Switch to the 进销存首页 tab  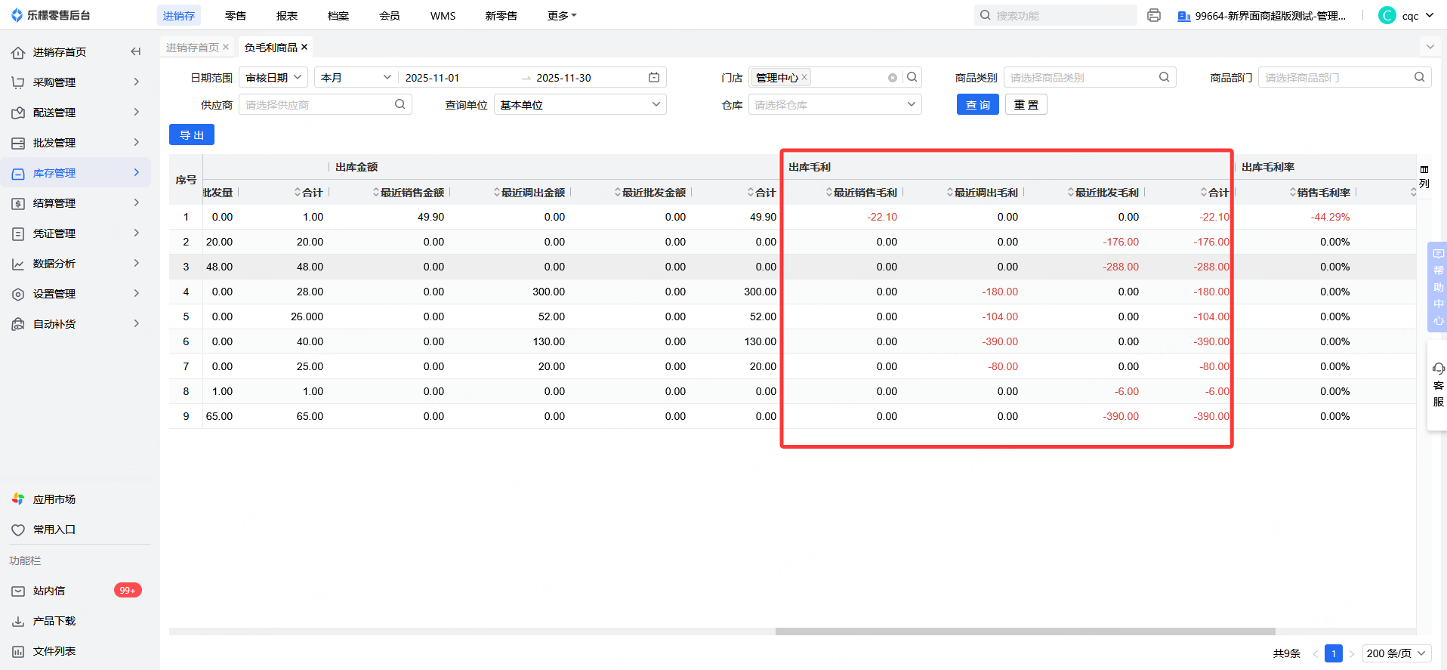tap(192, 48)
